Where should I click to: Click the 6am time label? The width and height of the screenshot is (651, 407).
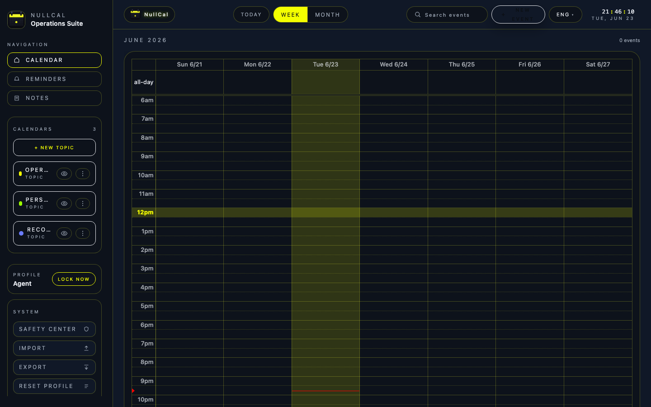tap(147, 100)
